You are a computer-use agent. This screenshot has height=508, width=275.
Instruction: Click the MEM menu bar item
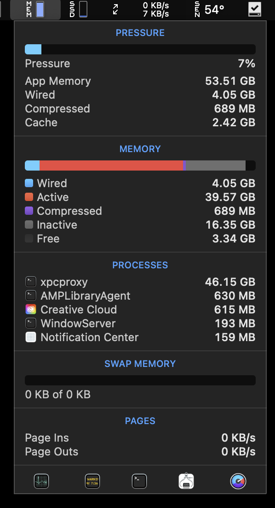(x=35, y=9)
